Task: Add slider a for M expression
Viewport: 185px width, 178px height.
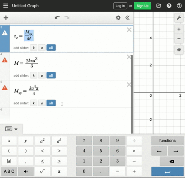Action: point(42,76)
